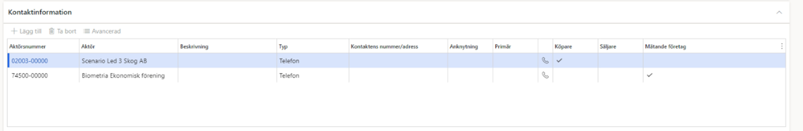The image size is (803, 131).
Task: Click the list icon beside Avancerad
Action: 87,31
